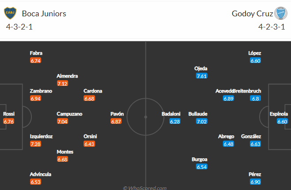Screen dimensions: 291x190
Task: Click the Godoy Cruz crest icon
Action: tap(281, 13)
